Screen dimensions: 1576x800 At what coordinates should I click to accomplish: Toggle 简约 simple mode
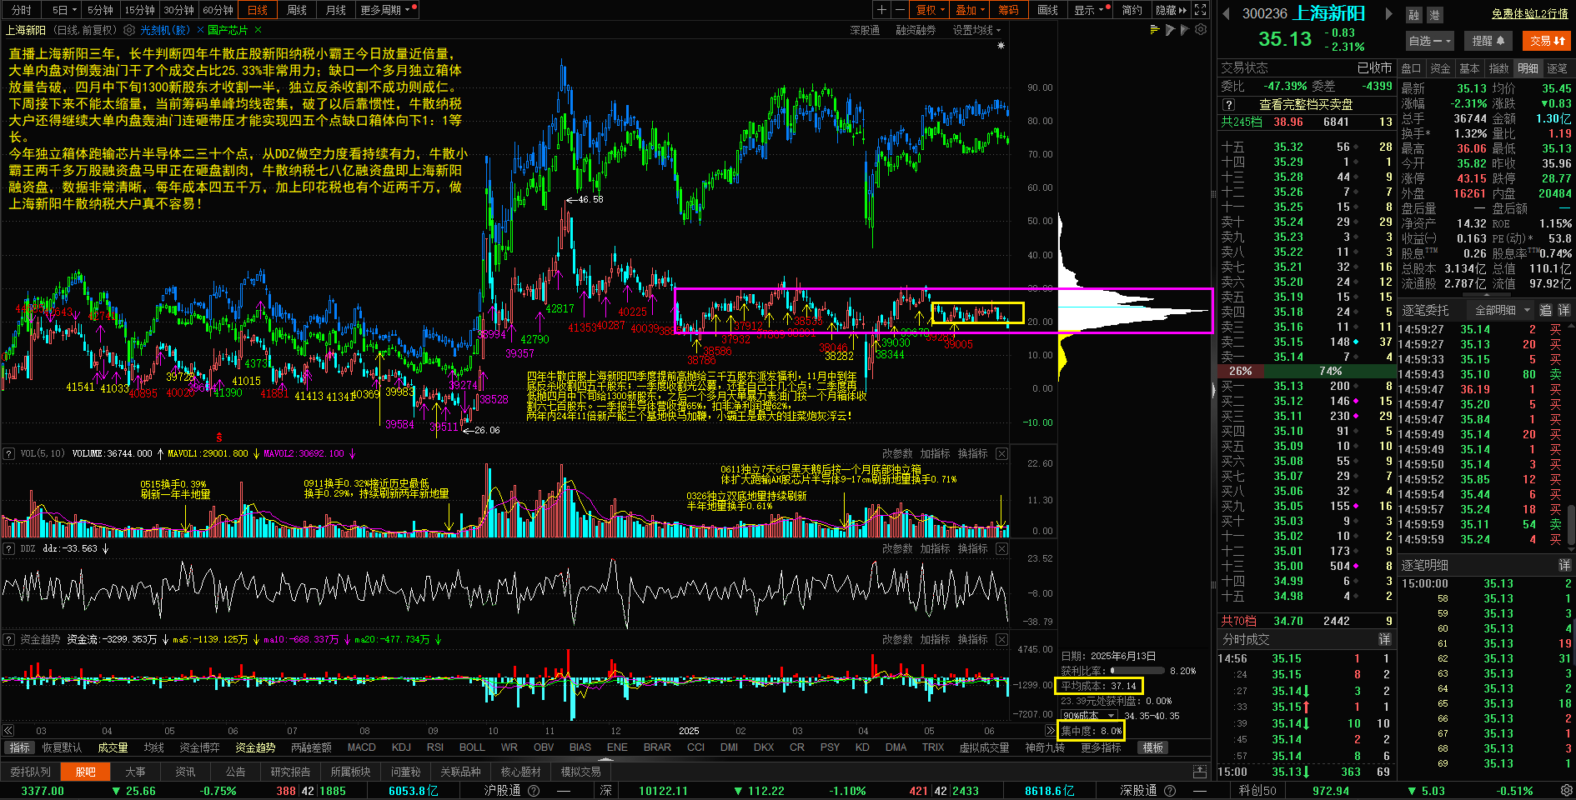(1132, 10)
